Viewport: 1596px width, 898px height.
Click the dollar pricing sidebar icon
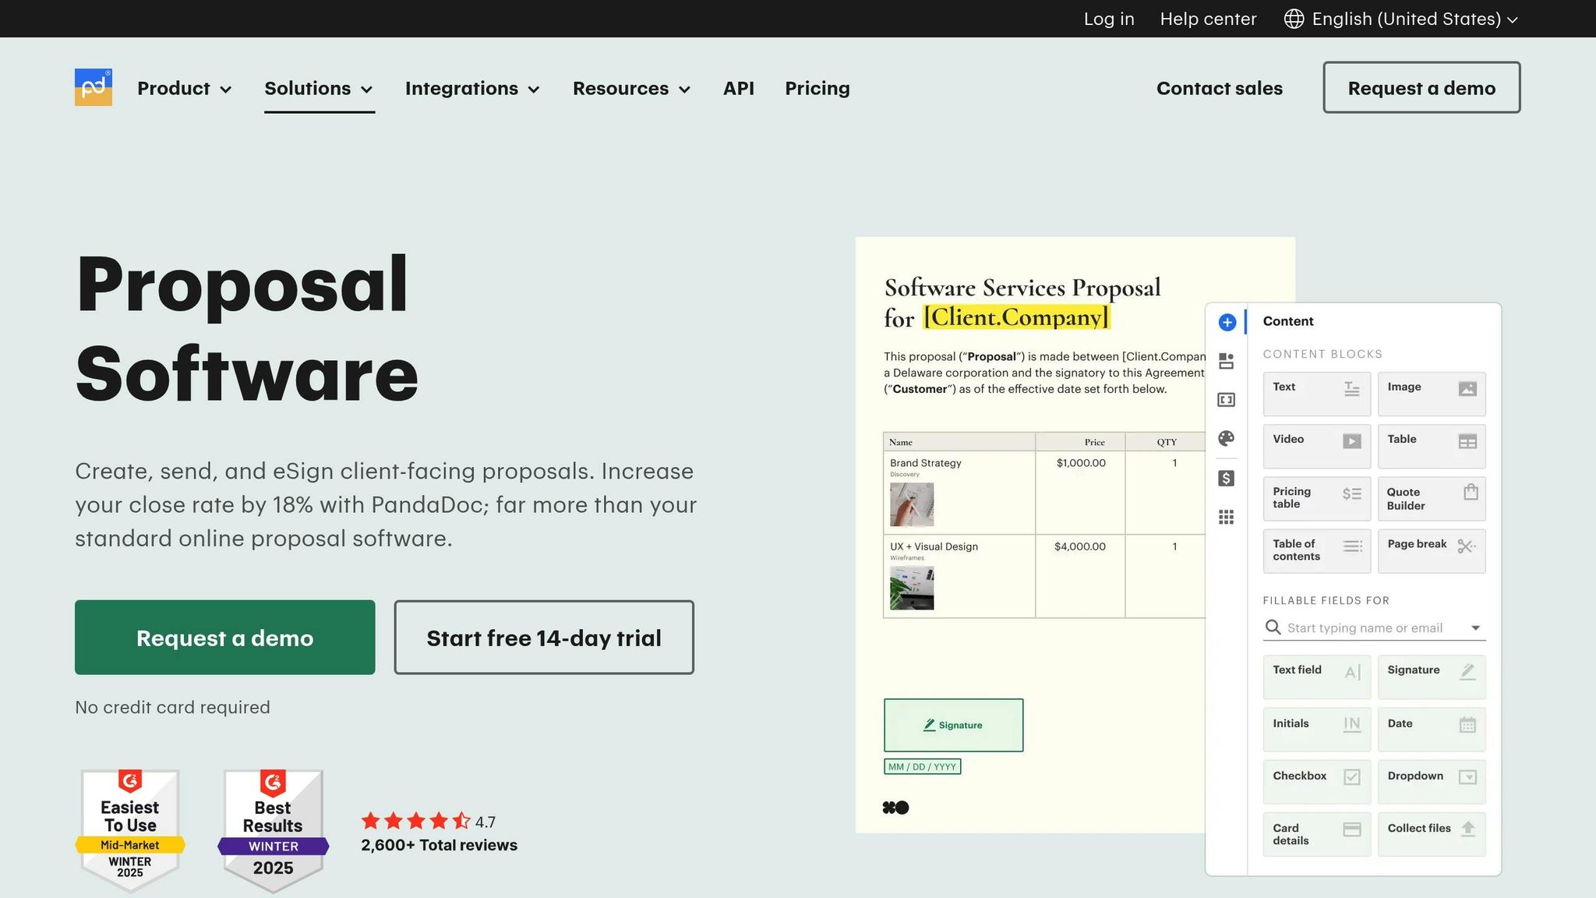tap(1226, 478)
